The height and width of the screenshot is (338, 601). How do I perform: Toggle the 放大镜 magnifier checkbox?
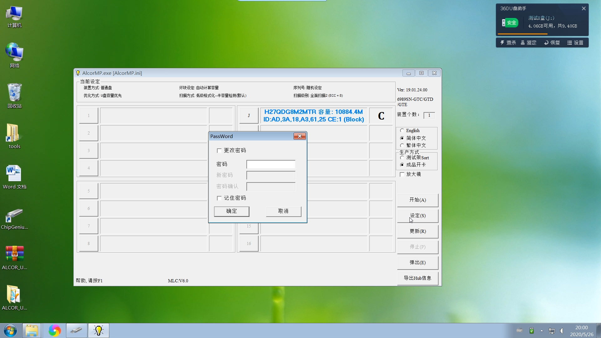click(x=402, y=174)
